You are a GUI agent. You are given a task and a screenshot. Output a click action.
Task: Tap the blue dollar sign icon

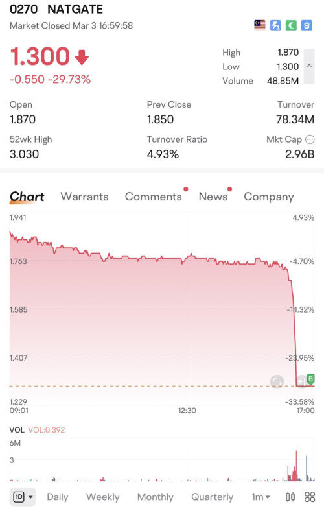tap(307, 25)
